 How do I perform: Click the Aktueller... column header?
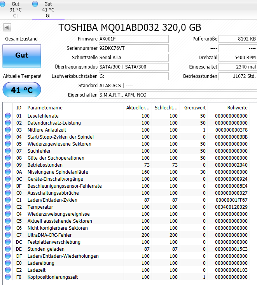(x=138, y=108)
